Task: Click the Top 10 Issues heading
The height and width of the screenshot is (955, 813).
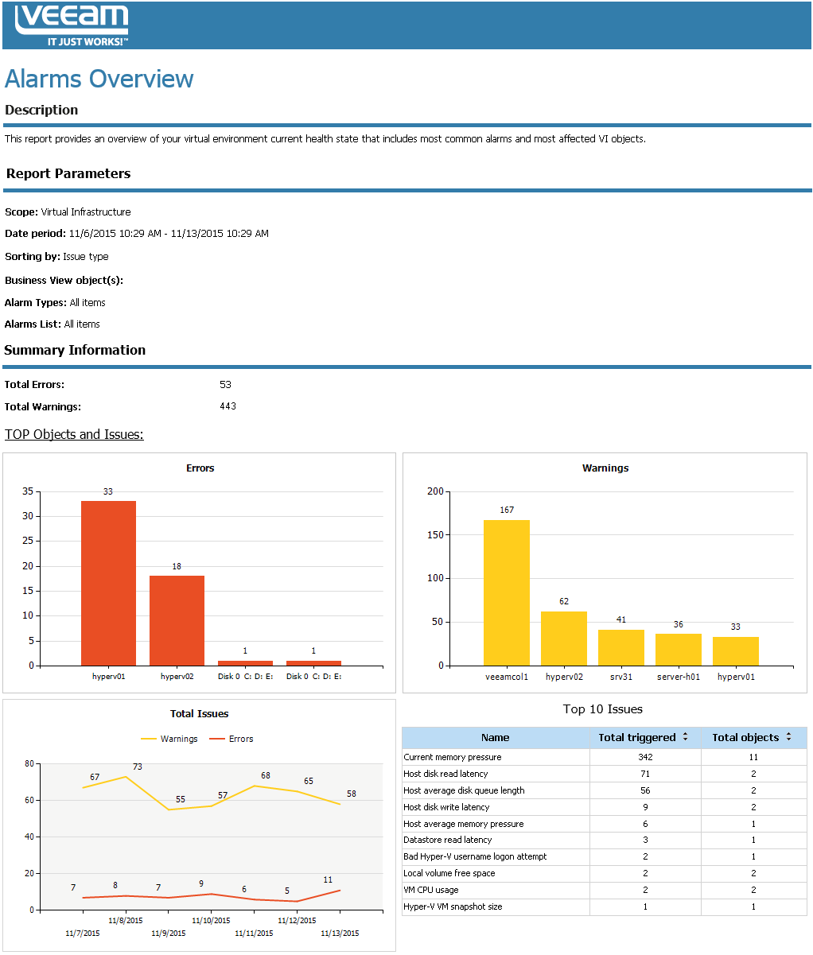Action: click(x=603, y=709)
